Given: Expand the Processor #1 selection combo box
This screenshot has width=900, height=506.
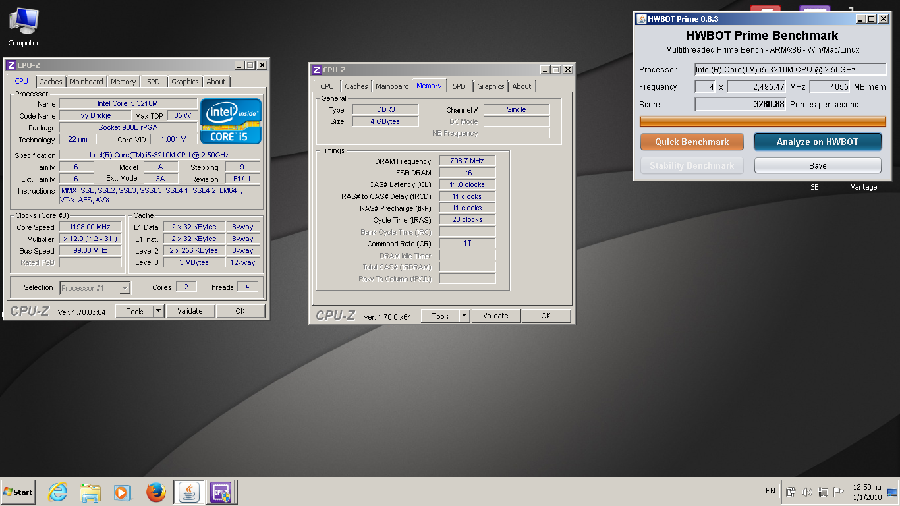Looking at the screenshot, I should pos(95,287).
